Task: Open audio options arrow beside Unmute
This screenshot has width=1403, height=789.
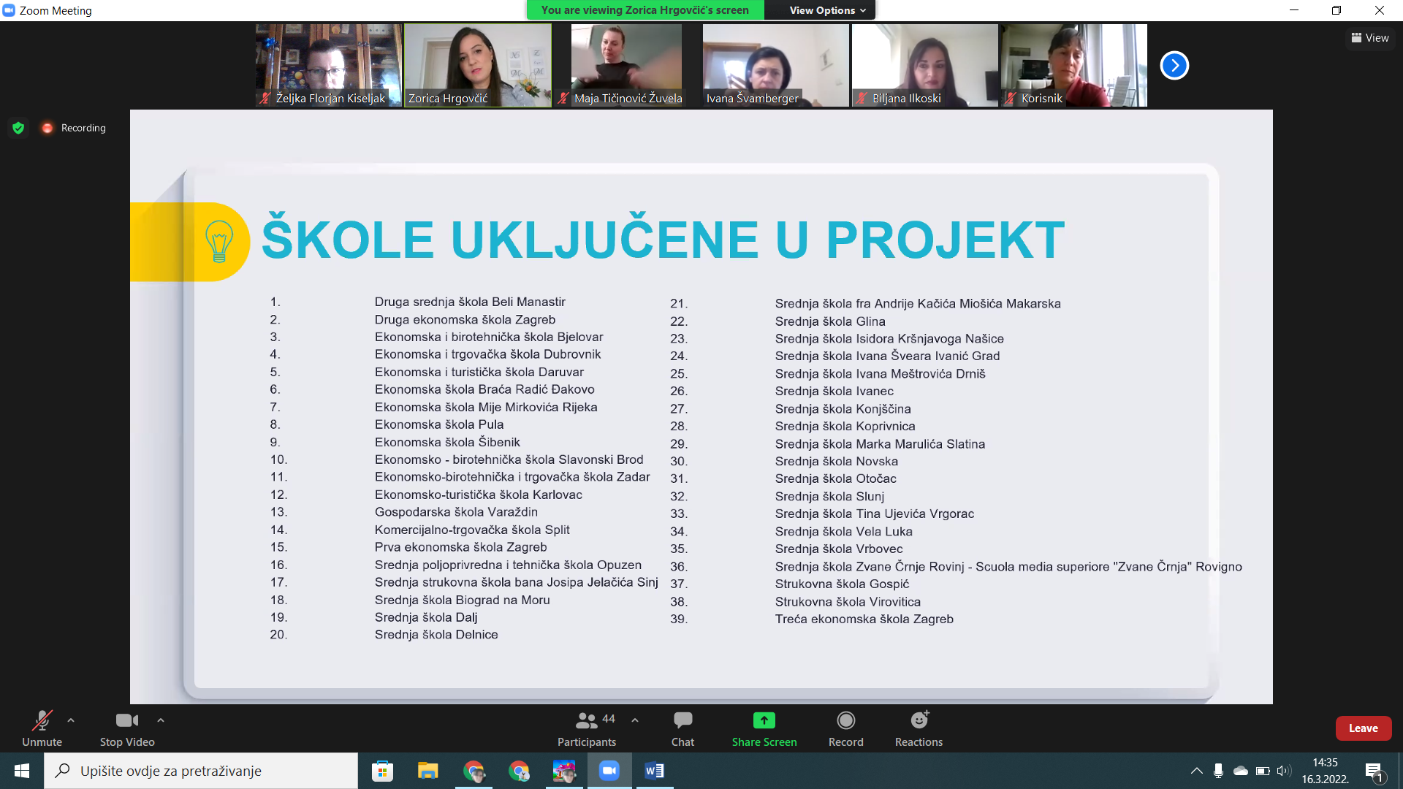Action: tap(71, 720)
